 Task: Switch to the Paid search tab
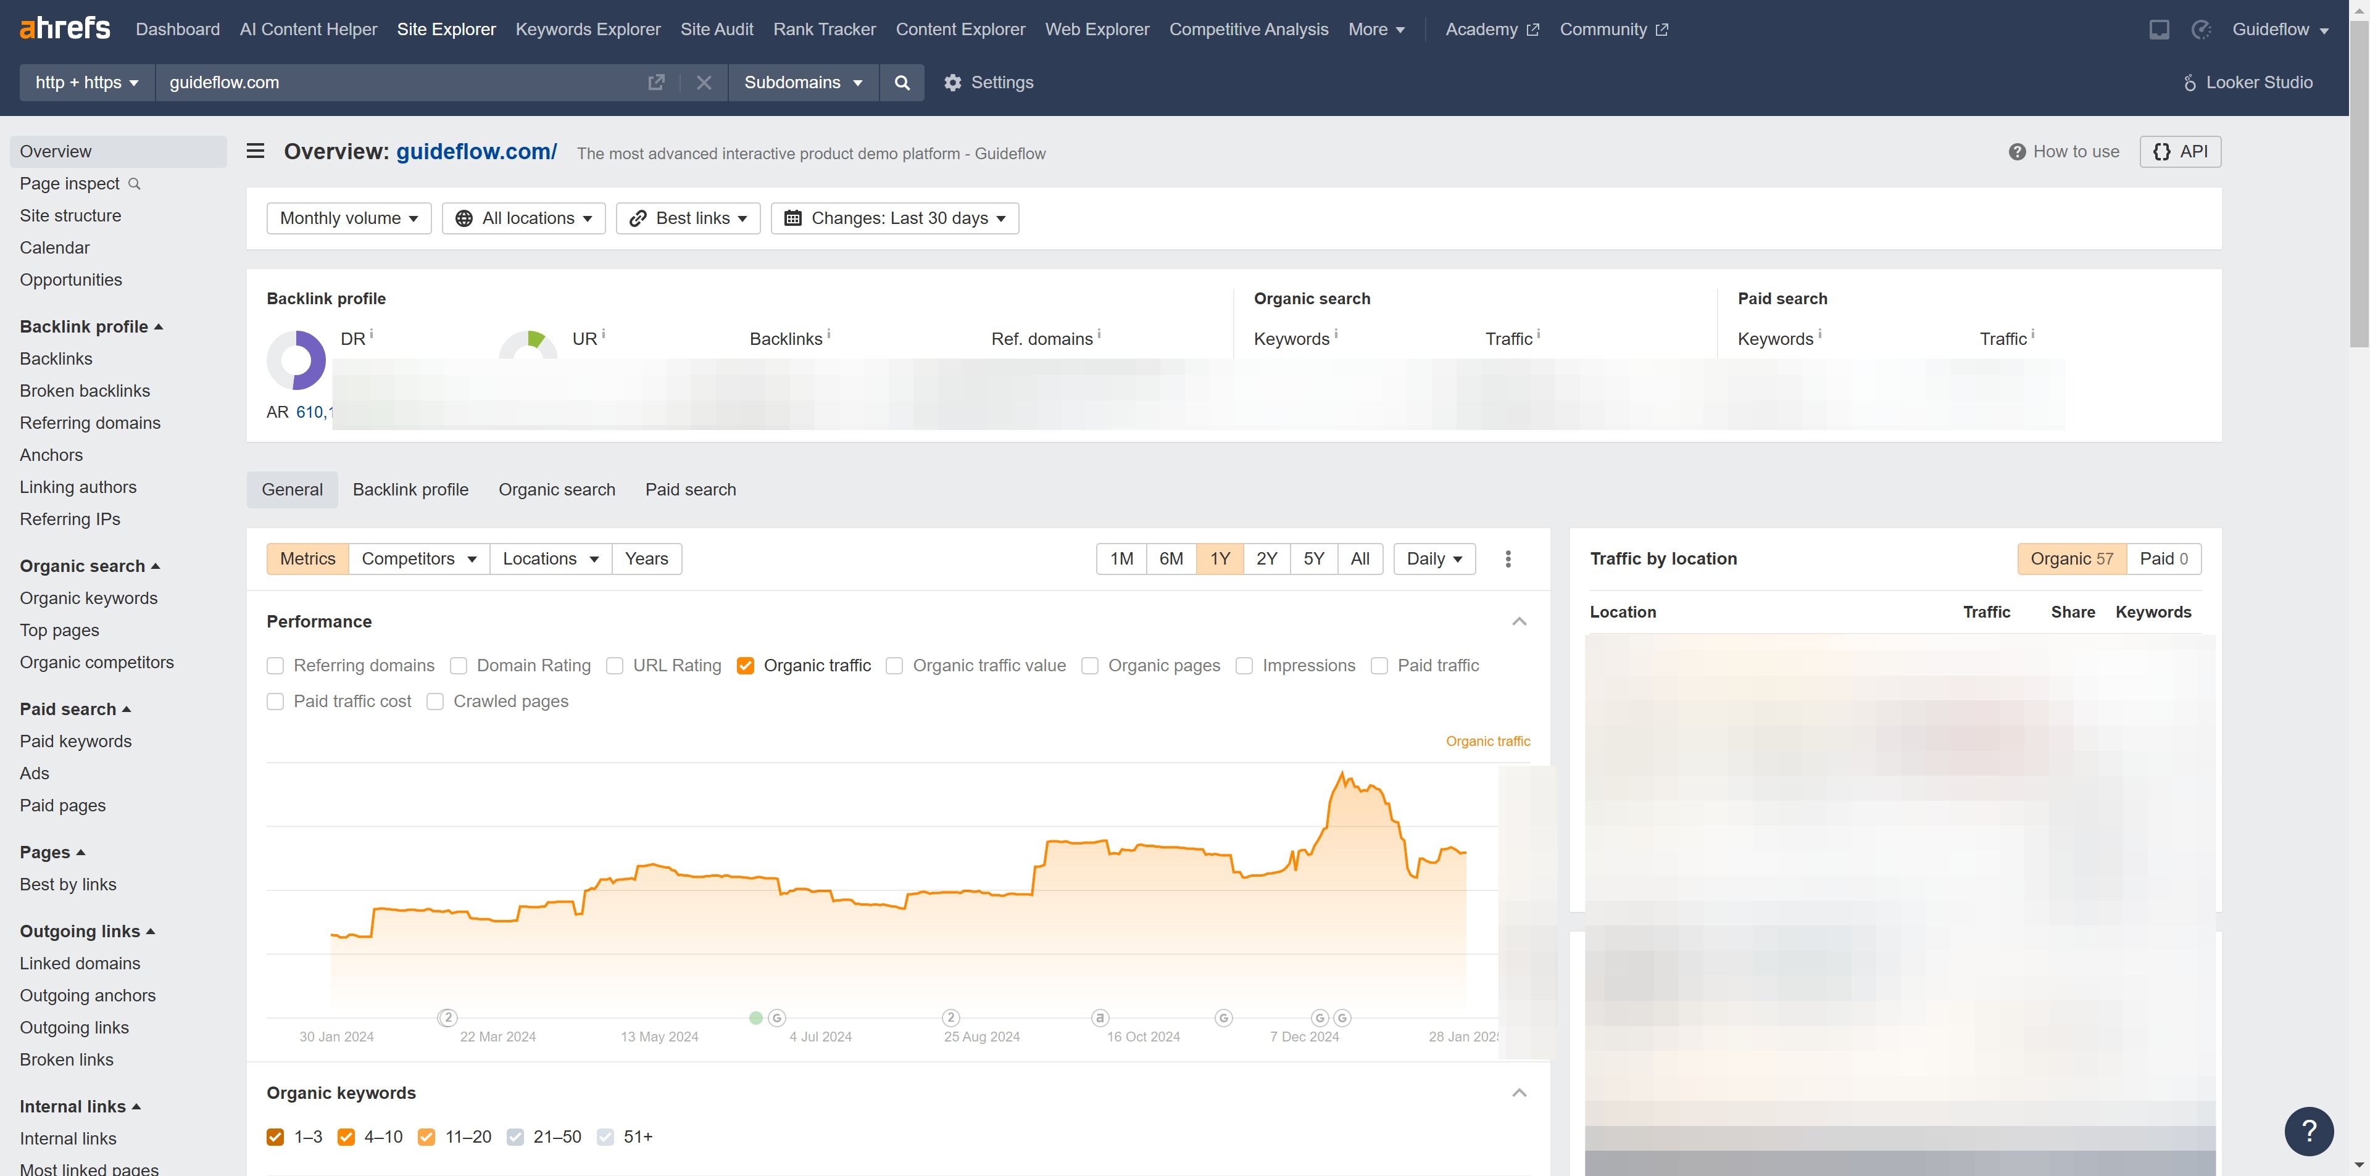690,489
